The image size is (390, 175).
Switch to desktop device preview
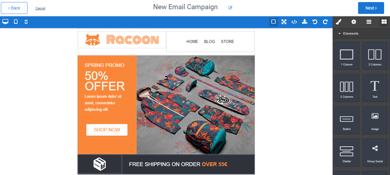[x=5, y=22]
